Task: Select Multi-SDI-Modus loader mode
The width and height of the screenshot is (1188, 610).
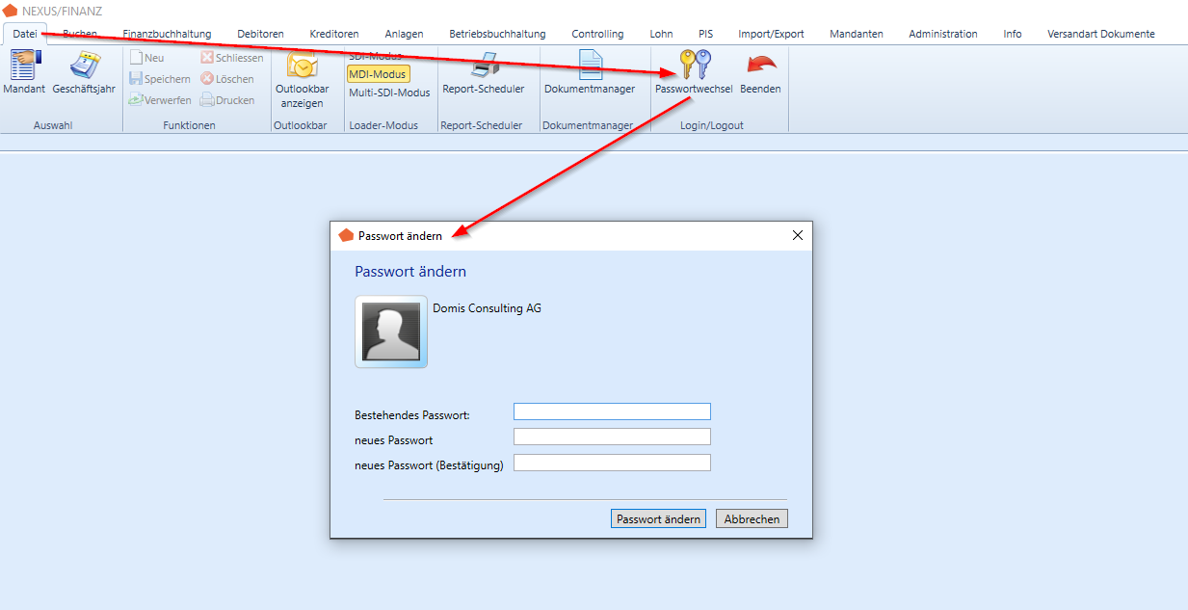Action: click(389, 93)
